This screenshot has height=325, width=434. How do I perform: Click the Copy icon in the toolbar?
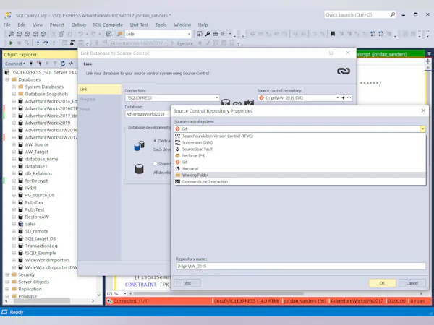(61, 34)
